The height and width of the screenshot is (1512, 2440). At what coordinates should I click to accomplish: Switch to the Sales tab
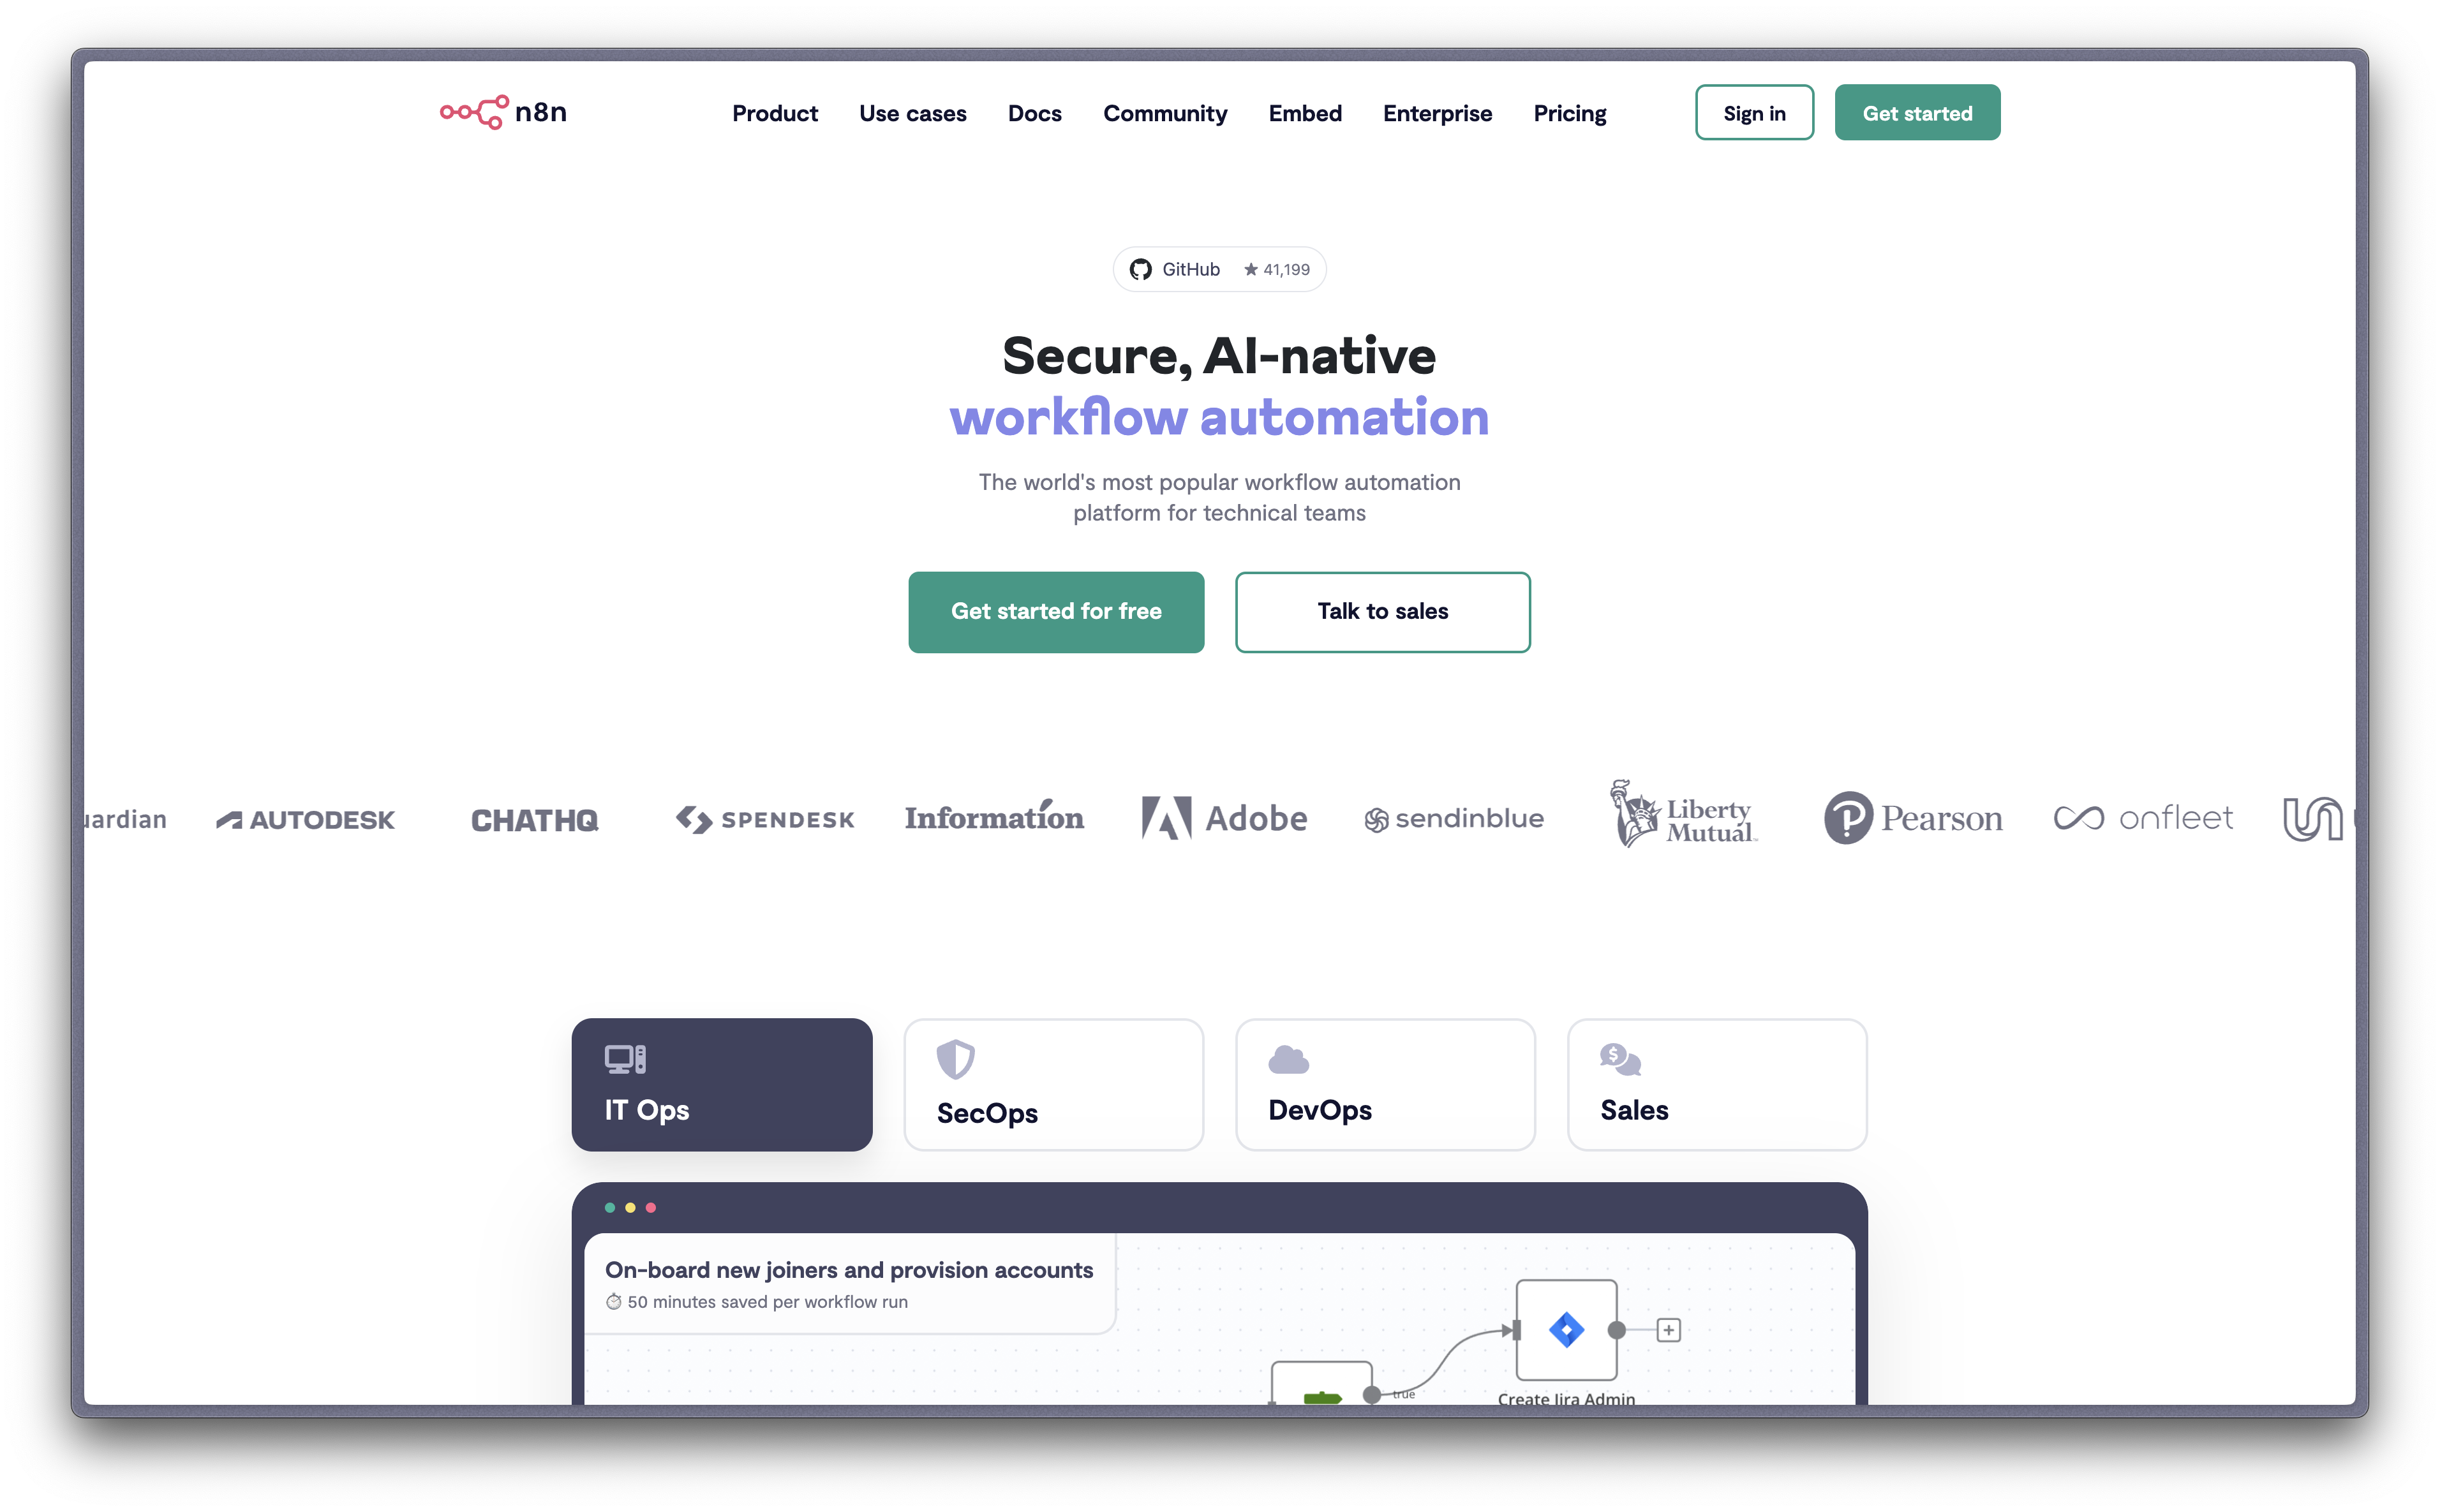(1717, 1084)
